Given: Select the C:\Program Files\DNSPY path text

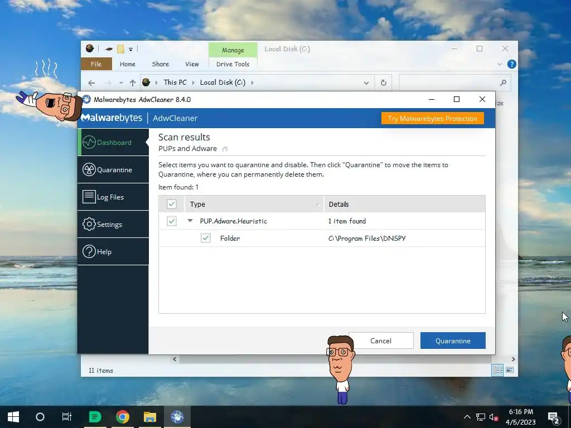Looking at the screenshot, I should pyautogui.click(x=367, y=239).
